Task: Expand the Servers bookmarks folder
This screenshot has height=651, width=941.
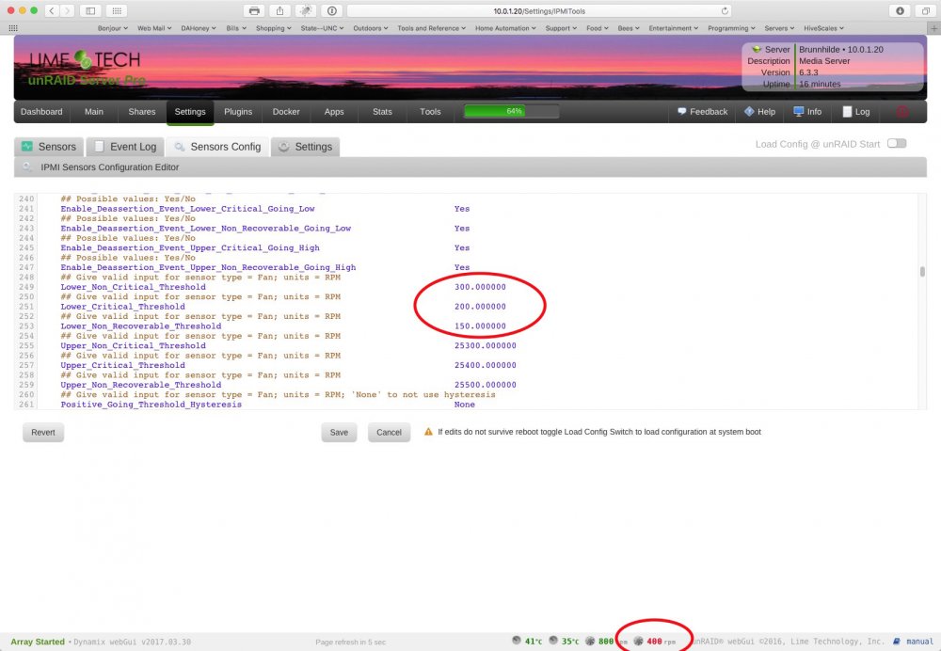Action: [x=779, y=28]
